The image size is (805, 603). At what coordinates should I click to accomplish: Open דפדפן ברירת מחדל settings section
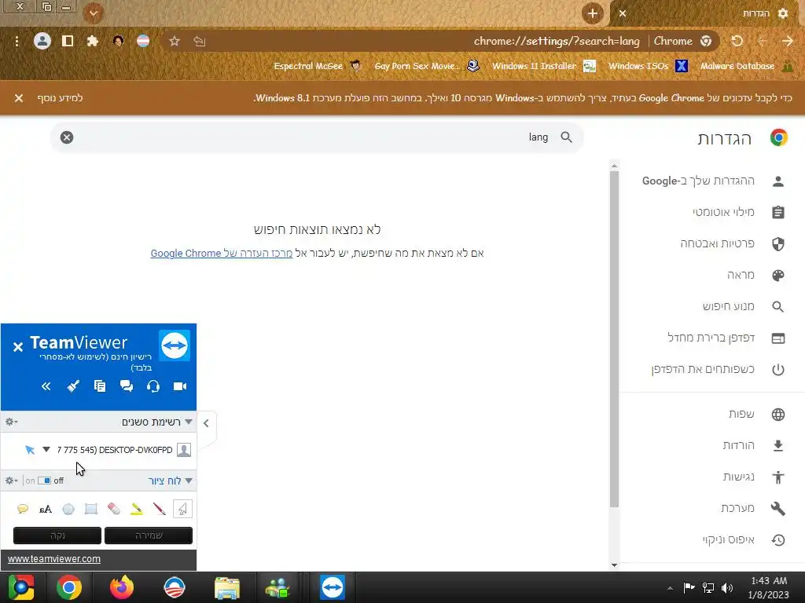tap(712, 338)
